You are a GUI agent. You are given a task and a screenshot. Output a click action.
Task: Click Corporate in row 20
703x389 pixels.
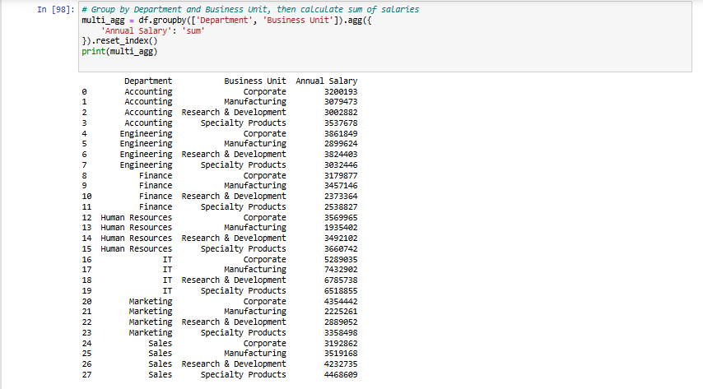coord(264,302)
